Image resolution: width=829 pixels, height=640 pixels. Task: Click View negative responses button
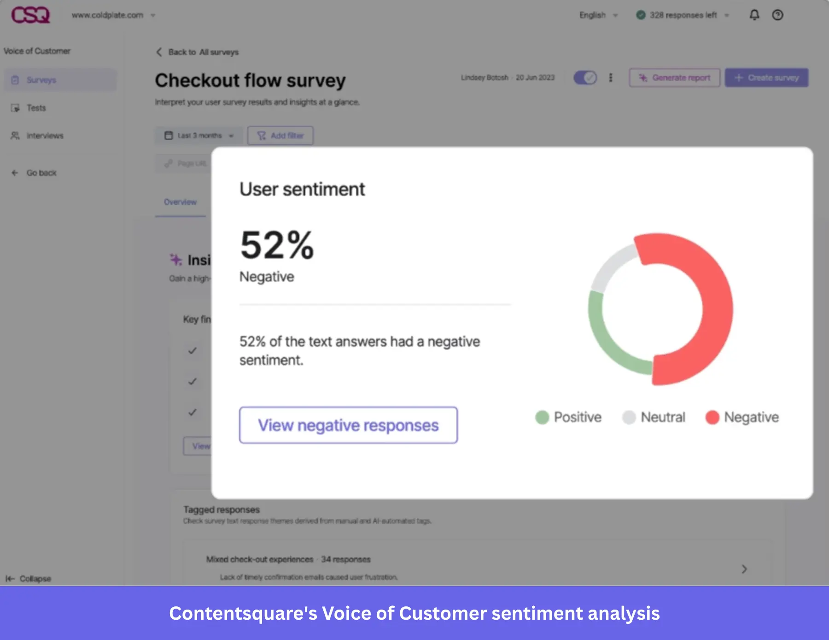point(348,425)
